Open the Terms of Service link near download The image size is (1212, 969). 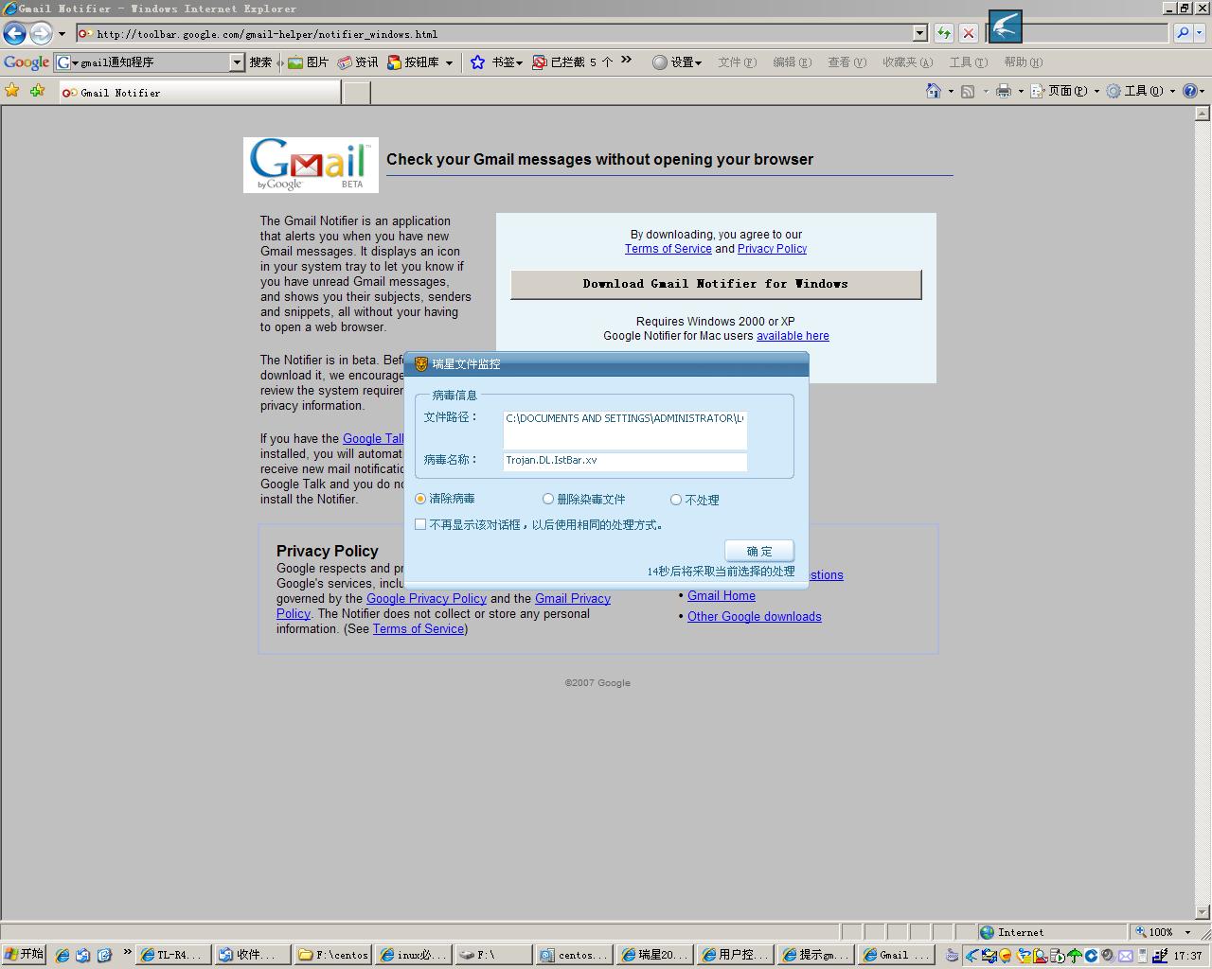pyautogui.click(x=668, y=249)
